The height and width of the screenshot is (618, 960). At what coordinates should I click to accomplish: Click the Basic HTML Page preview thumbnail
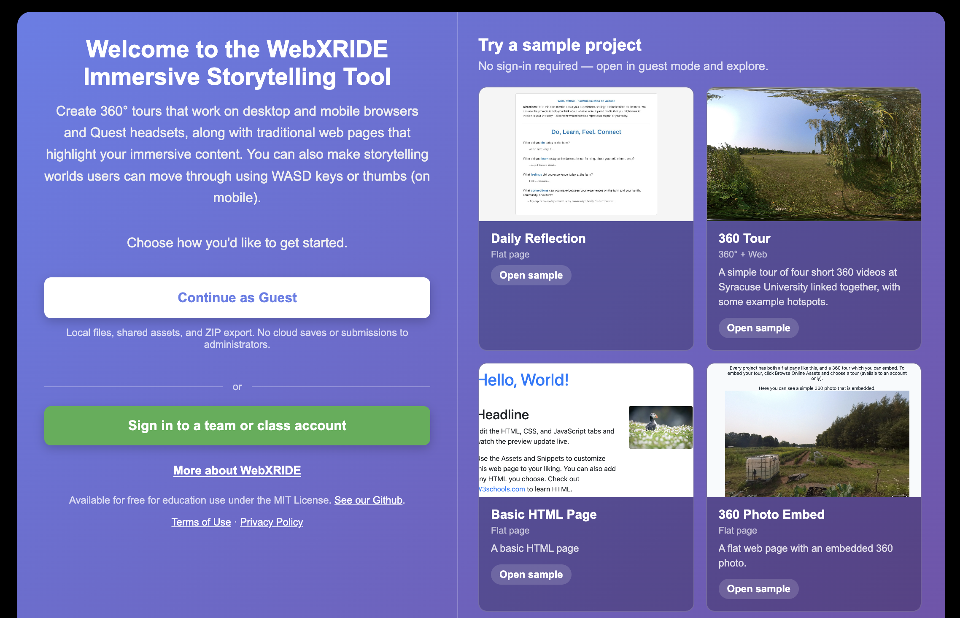tap(586, 430)
